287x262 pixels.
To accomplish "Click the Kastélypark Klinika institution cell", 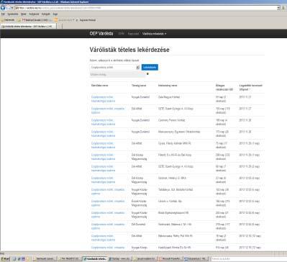I will click(x=175, y=248).
